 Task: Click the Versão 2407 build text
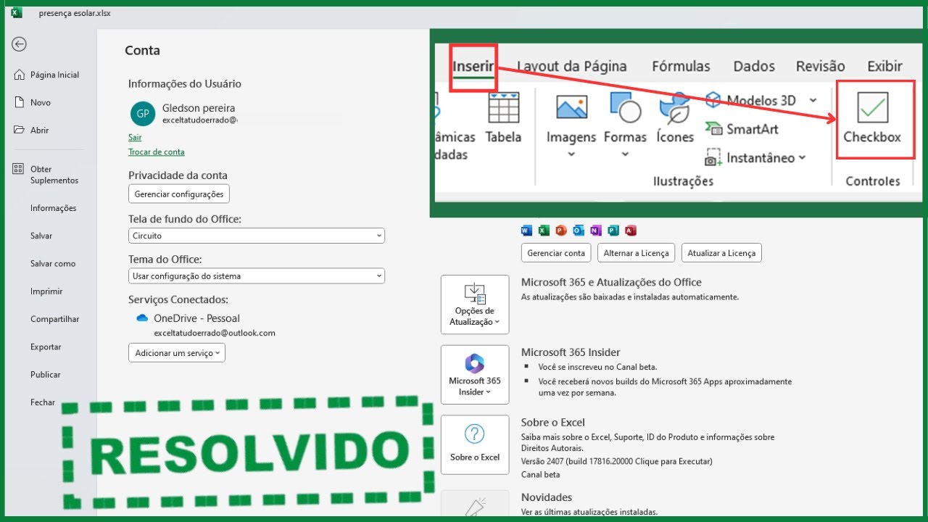pyautogui.click(x=616, y=461)
